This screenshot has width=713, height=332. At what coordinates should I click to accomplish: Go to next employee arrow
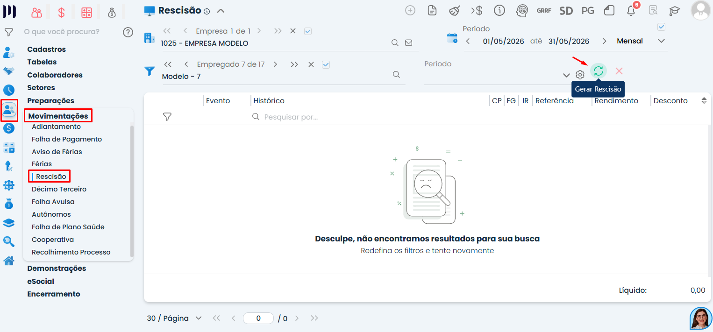click(275, 64)
